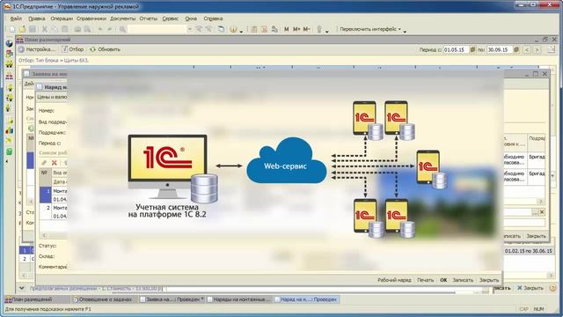This screenshot has width=563, height=317.
Task: Click the Copy icon in main toolbar
Action: tap(55, 29)
